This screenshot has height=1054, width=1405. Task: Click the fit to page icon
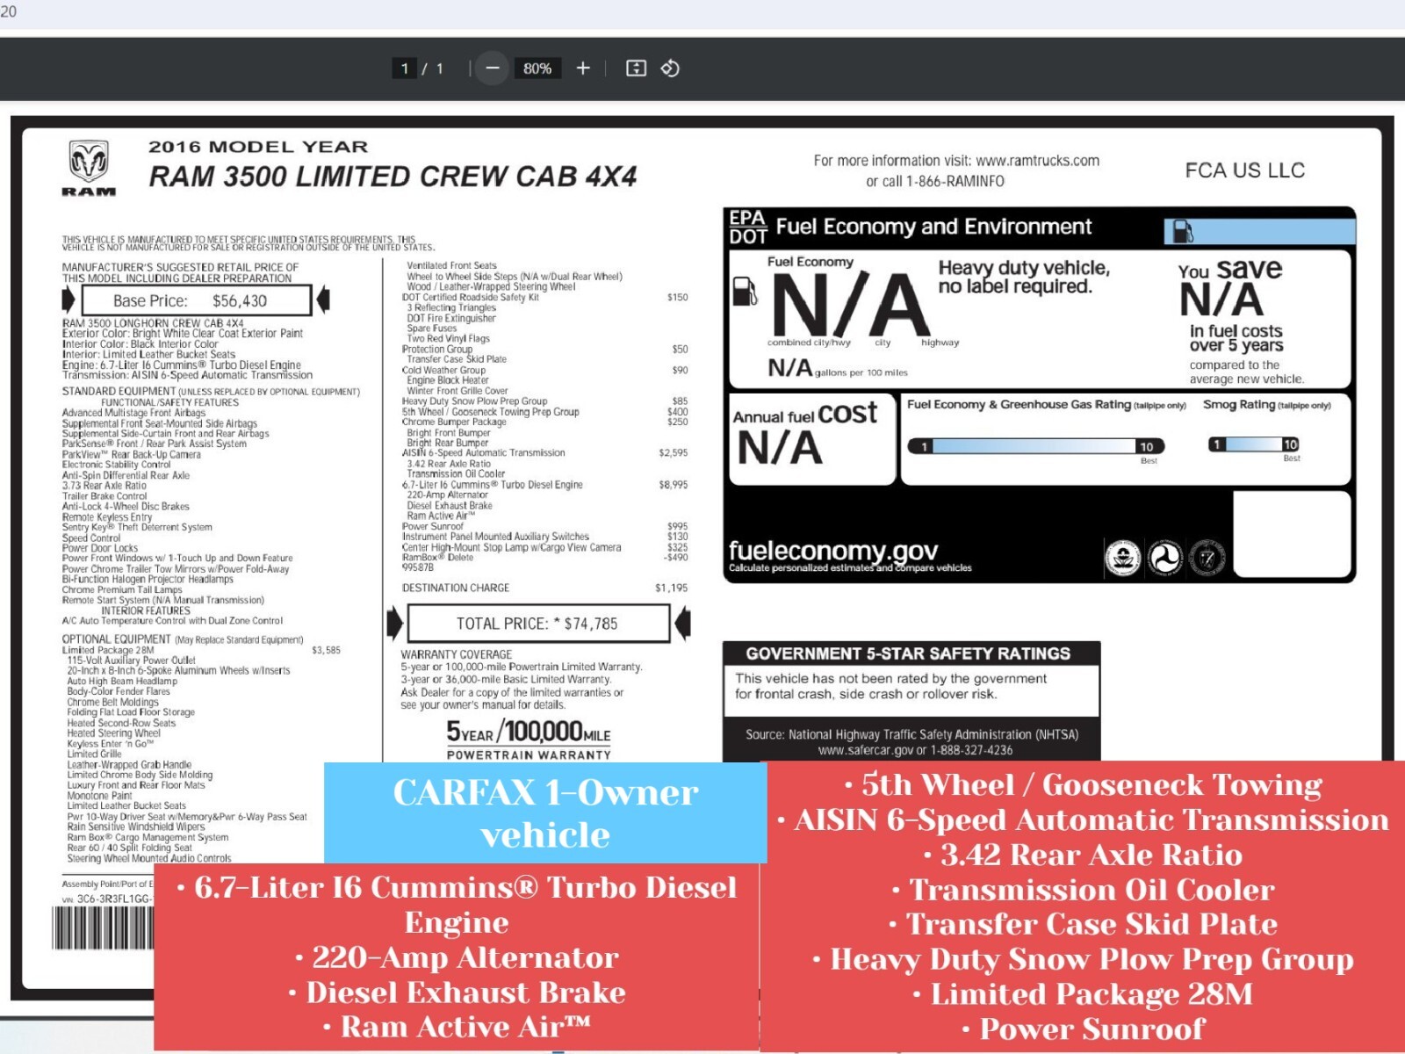tap(636, 69)
